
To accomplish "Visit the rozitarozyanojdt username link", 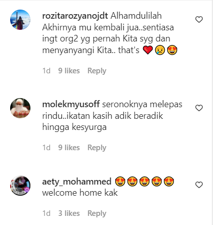I will click(x=75, y=16).
